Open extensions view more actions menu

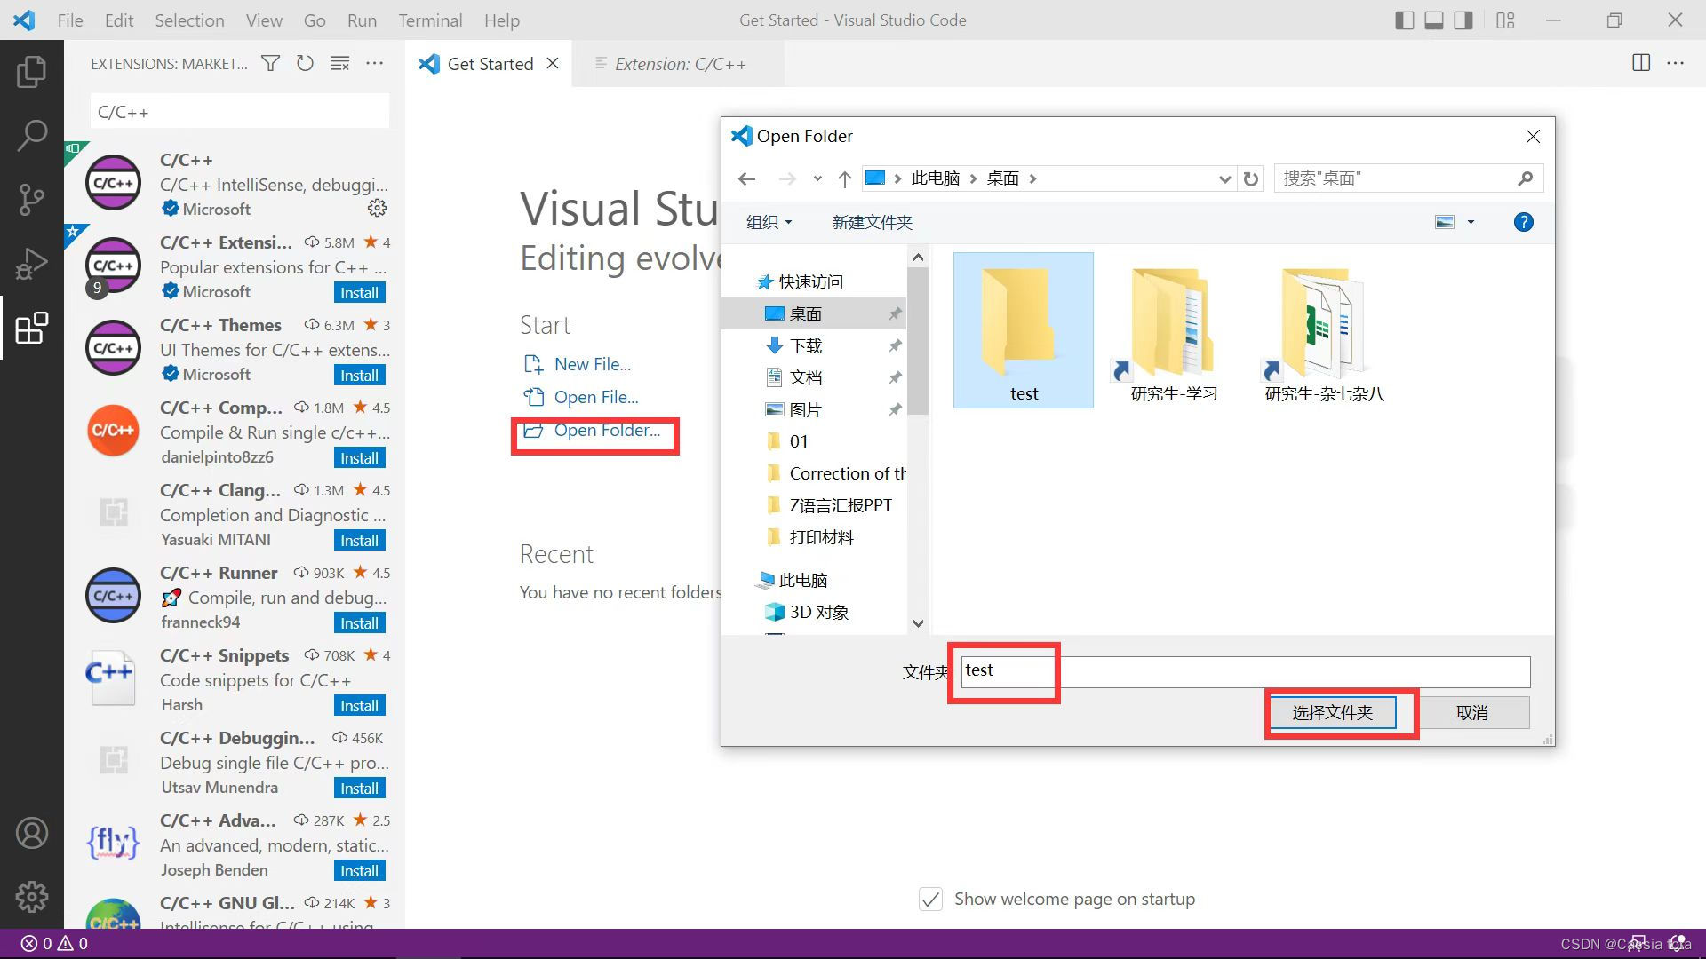point(375,63)
